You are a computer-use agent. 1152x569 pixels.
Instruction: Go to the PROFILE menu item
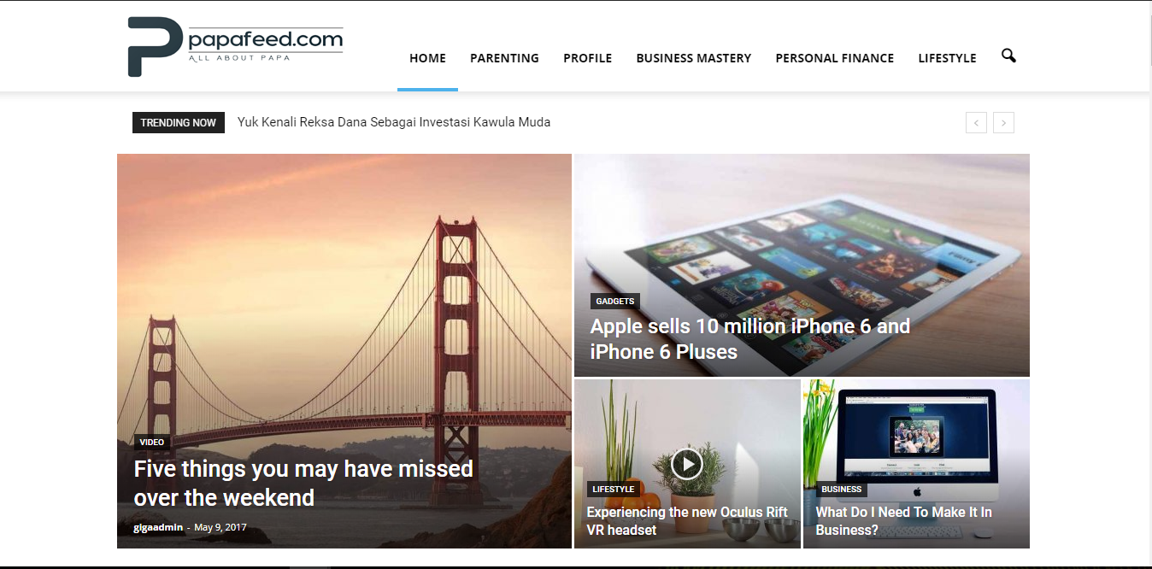pyautogui.click(x=587, y=58)
